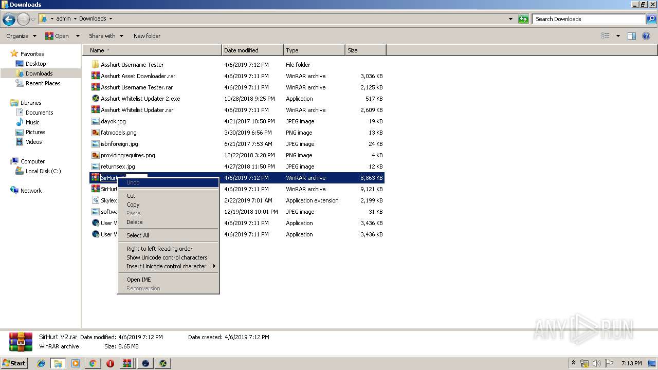Click New folder in the toolbar

147,36
